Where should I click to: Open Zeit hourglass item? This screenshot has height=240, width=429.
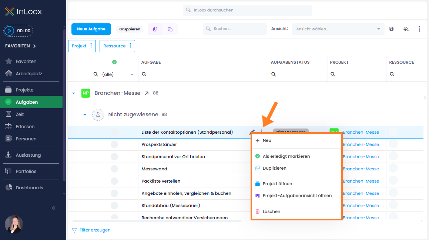14,114
